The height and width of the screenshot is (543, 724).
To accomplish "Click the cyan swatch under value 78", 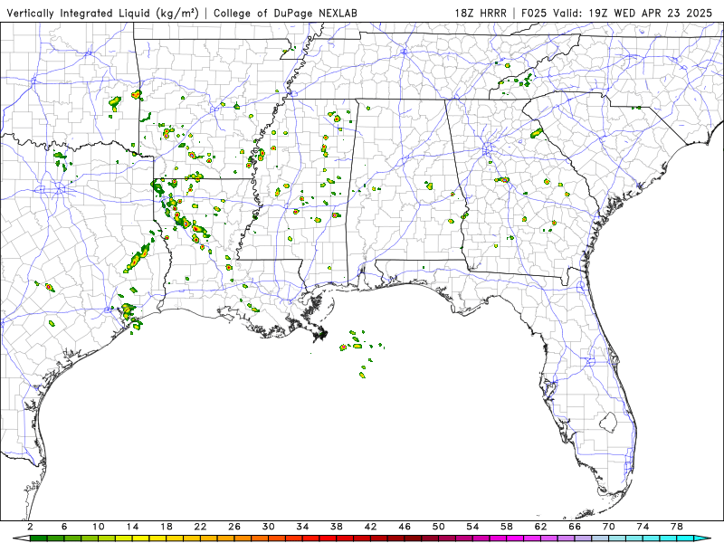I will [686, 538].
